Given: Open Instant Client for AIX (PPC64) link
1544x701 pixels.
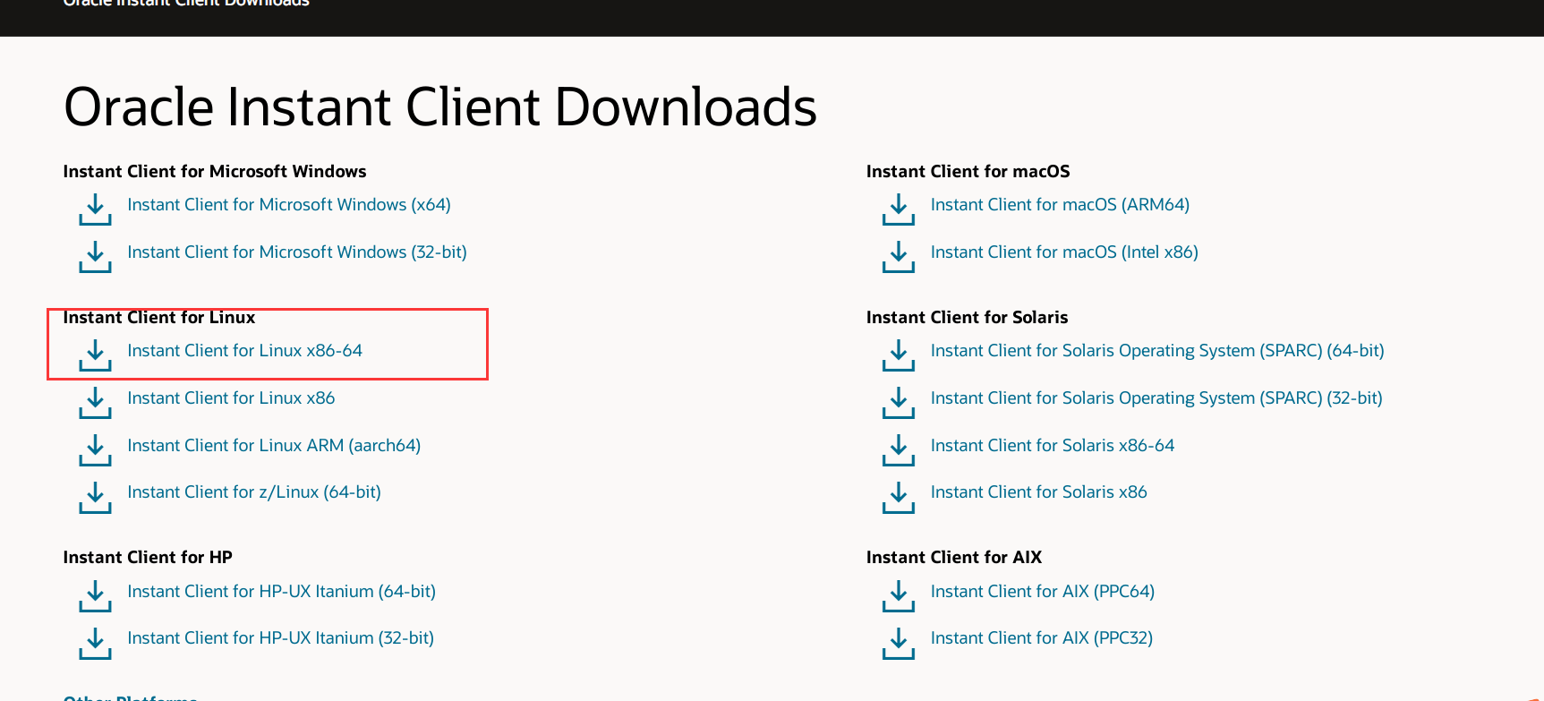Looking at the screenshot, I should pyautogui.click(x=1043, y=592).
